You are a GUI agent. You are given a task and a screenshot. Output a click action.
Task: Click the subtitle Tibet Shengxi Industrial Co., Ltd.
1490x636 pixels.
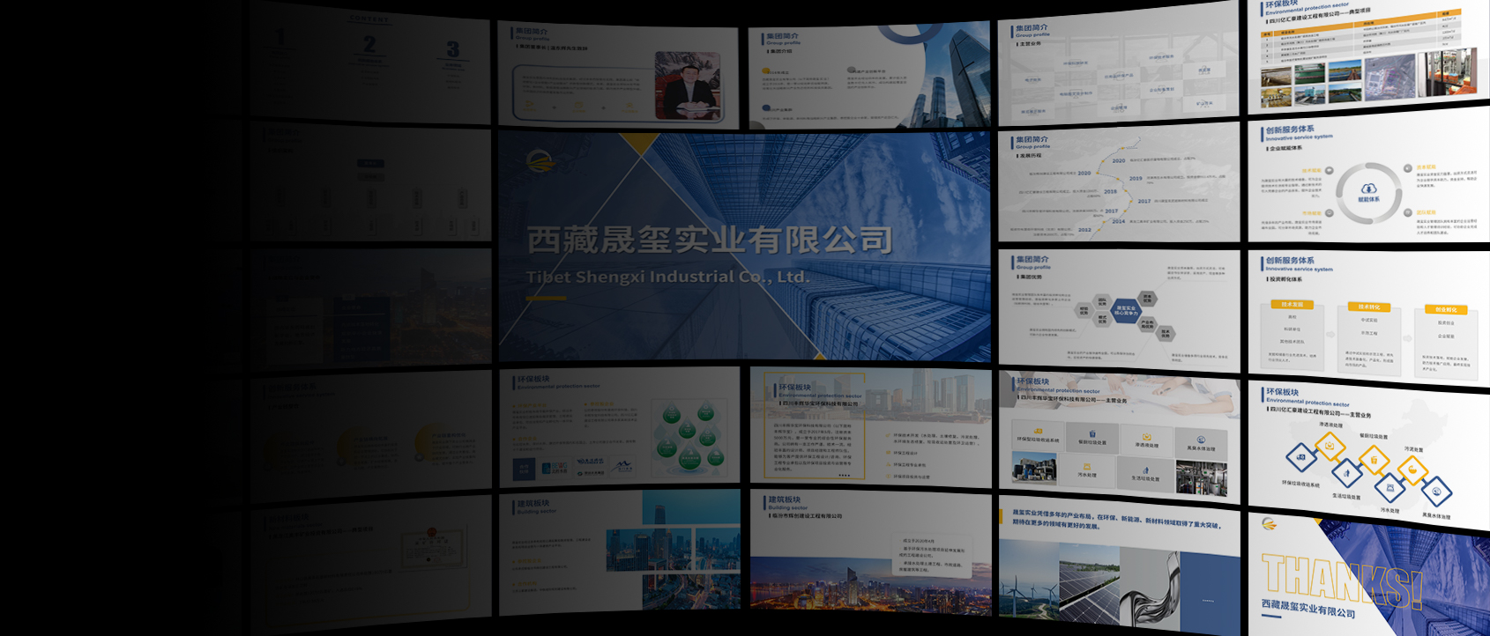coord(667,277)
